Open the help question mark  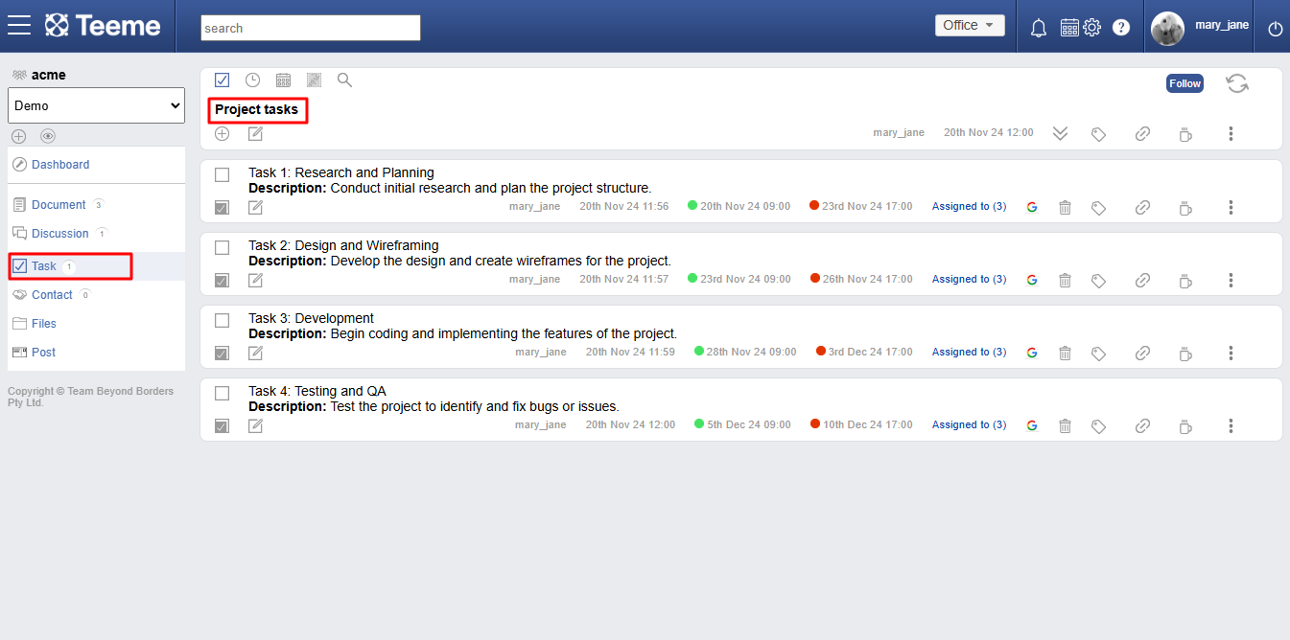pyautogui.click(x=1120, y=28)
